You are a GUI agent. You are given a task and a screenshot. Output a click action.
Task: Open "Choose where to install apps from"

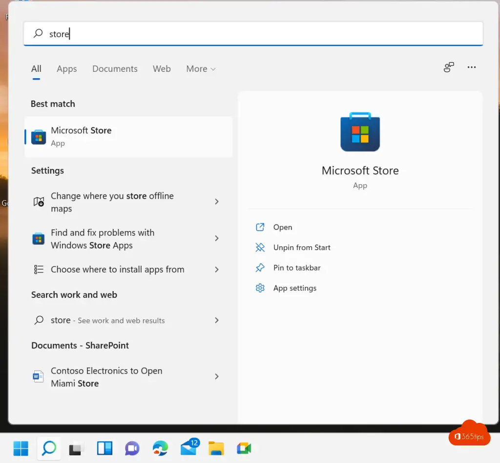[128, 270]
